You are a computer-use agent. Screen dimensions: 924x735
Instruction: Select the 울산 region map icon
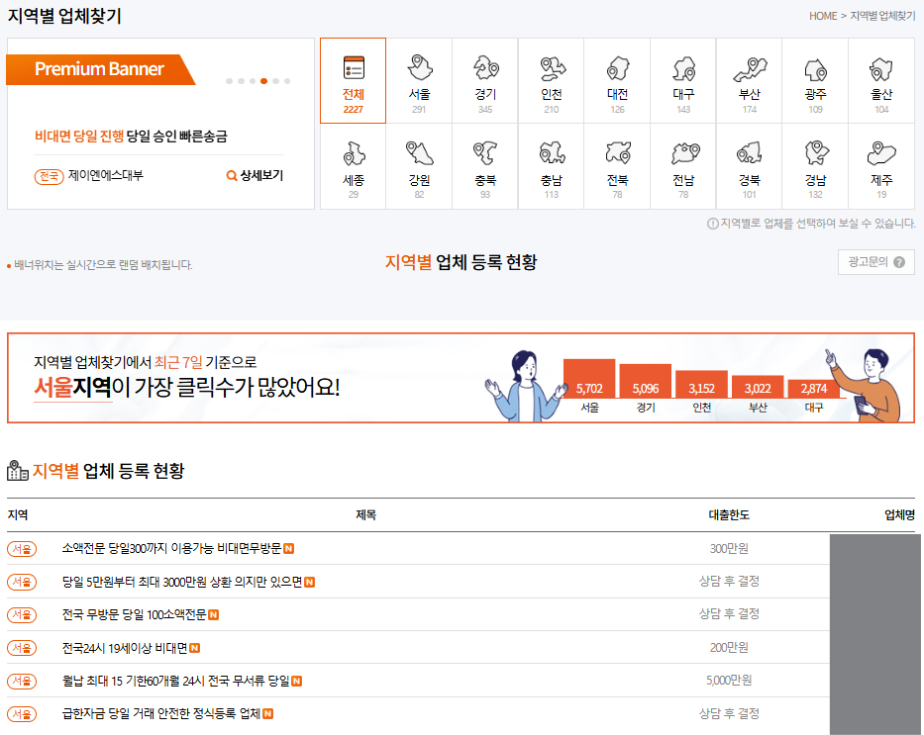point(880,67)
